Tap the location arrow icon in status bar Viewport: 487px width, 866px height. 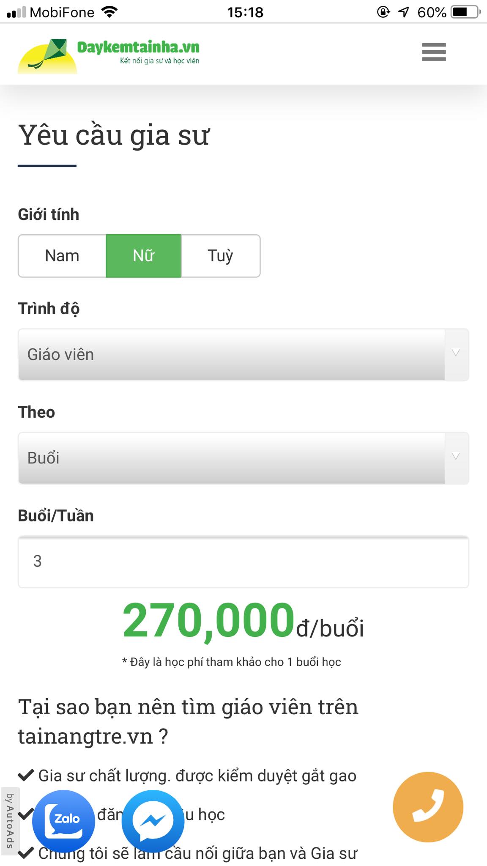point(403,12)
